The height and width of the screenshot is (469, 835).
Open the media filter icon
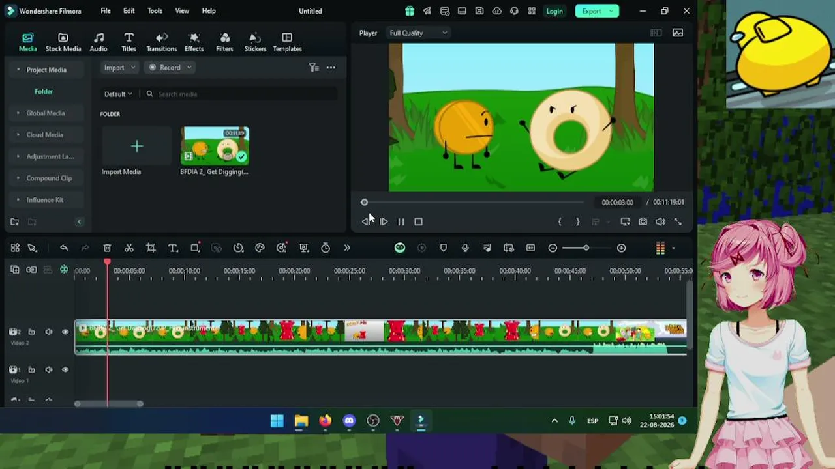click(313, 68)
